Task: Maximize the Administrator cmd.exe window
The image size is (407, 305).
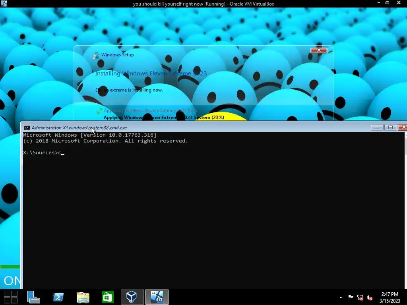Action: 390,127
